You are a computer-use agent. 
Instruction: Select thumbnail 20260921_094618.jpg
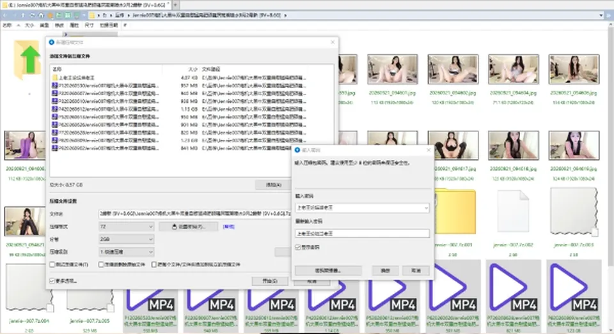pyautogui.click(x=514, y=146)
